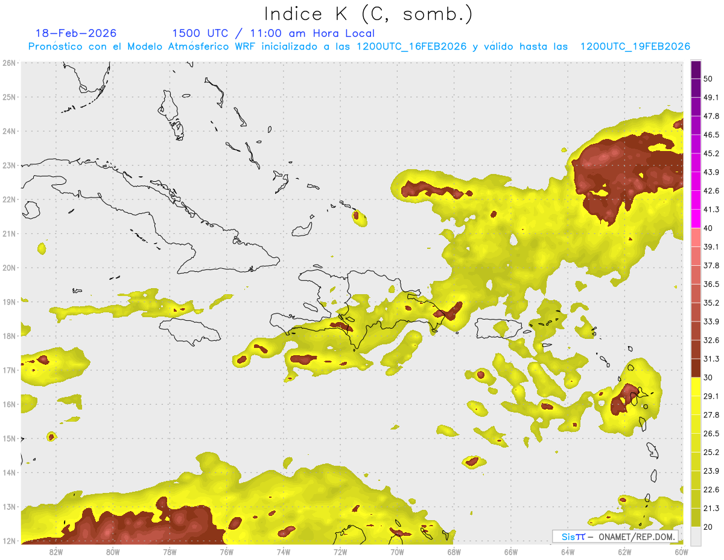Click the '62W' longitude label

(x=624, y=552)
